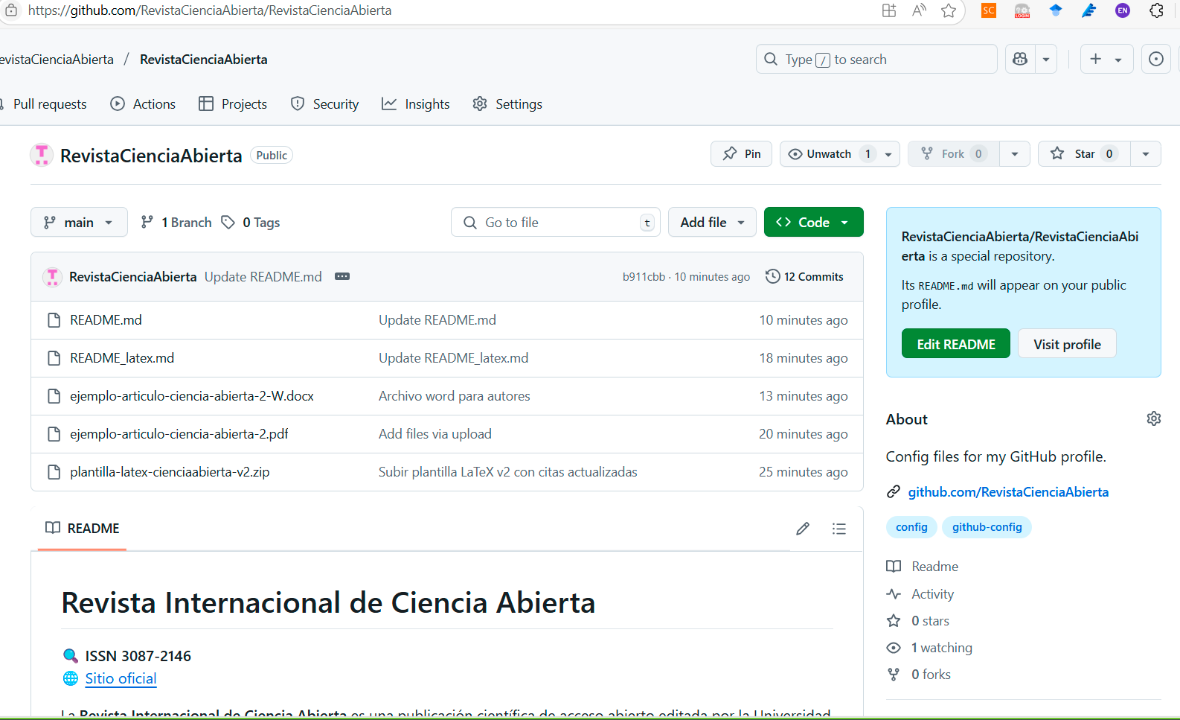The width and height of the screenshot is (1180, 720).
Task: Click the orange SC extension icon
Action: point(989,10)
